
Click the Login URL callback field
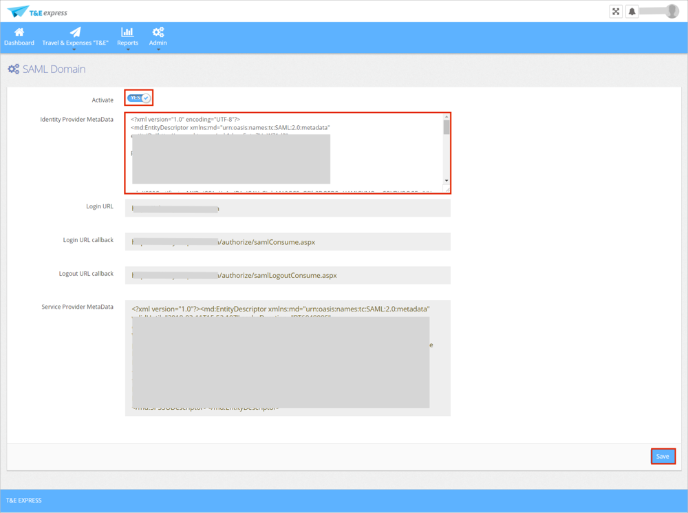coord(288,242)
